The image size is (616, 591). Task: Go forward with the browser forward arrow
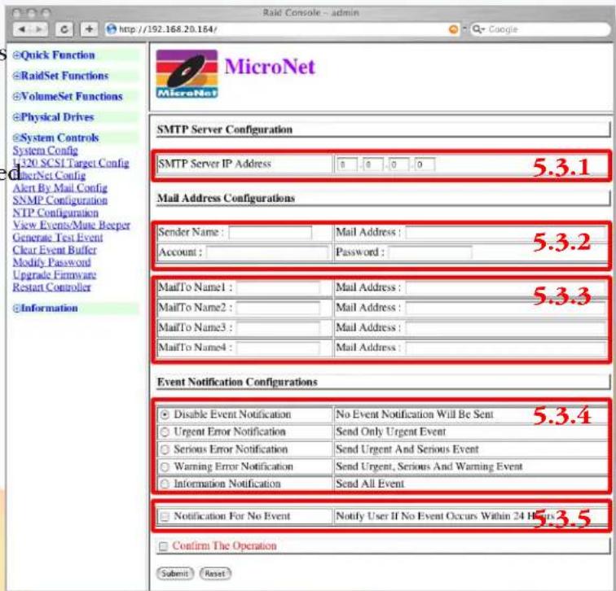click(39, 29)
